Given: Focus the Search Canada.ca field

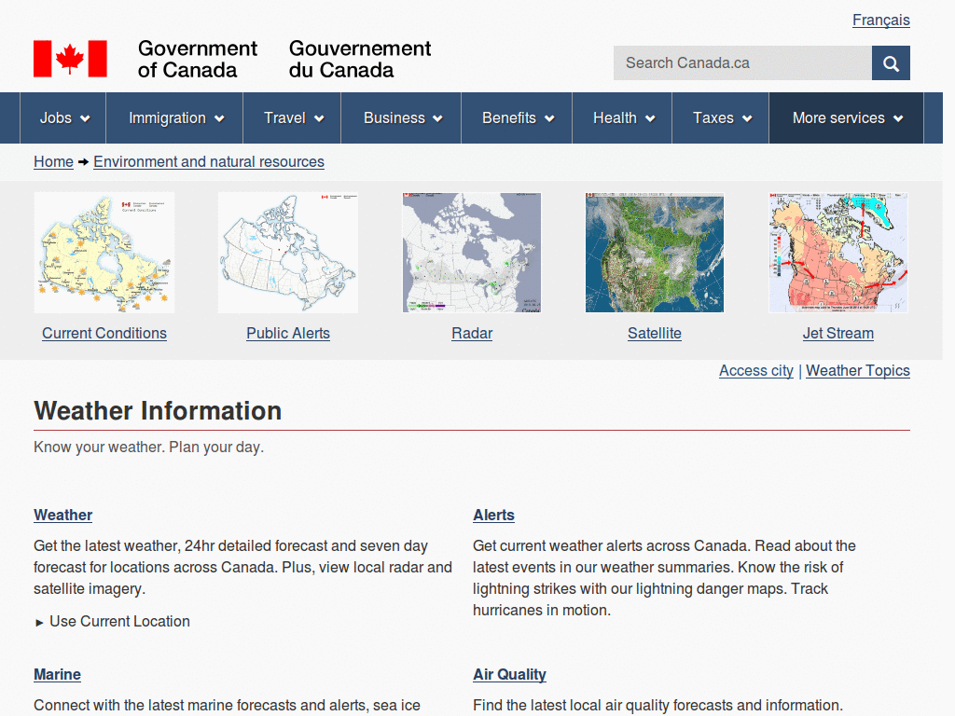Looking at the screenshot, I should coord(742,62).
